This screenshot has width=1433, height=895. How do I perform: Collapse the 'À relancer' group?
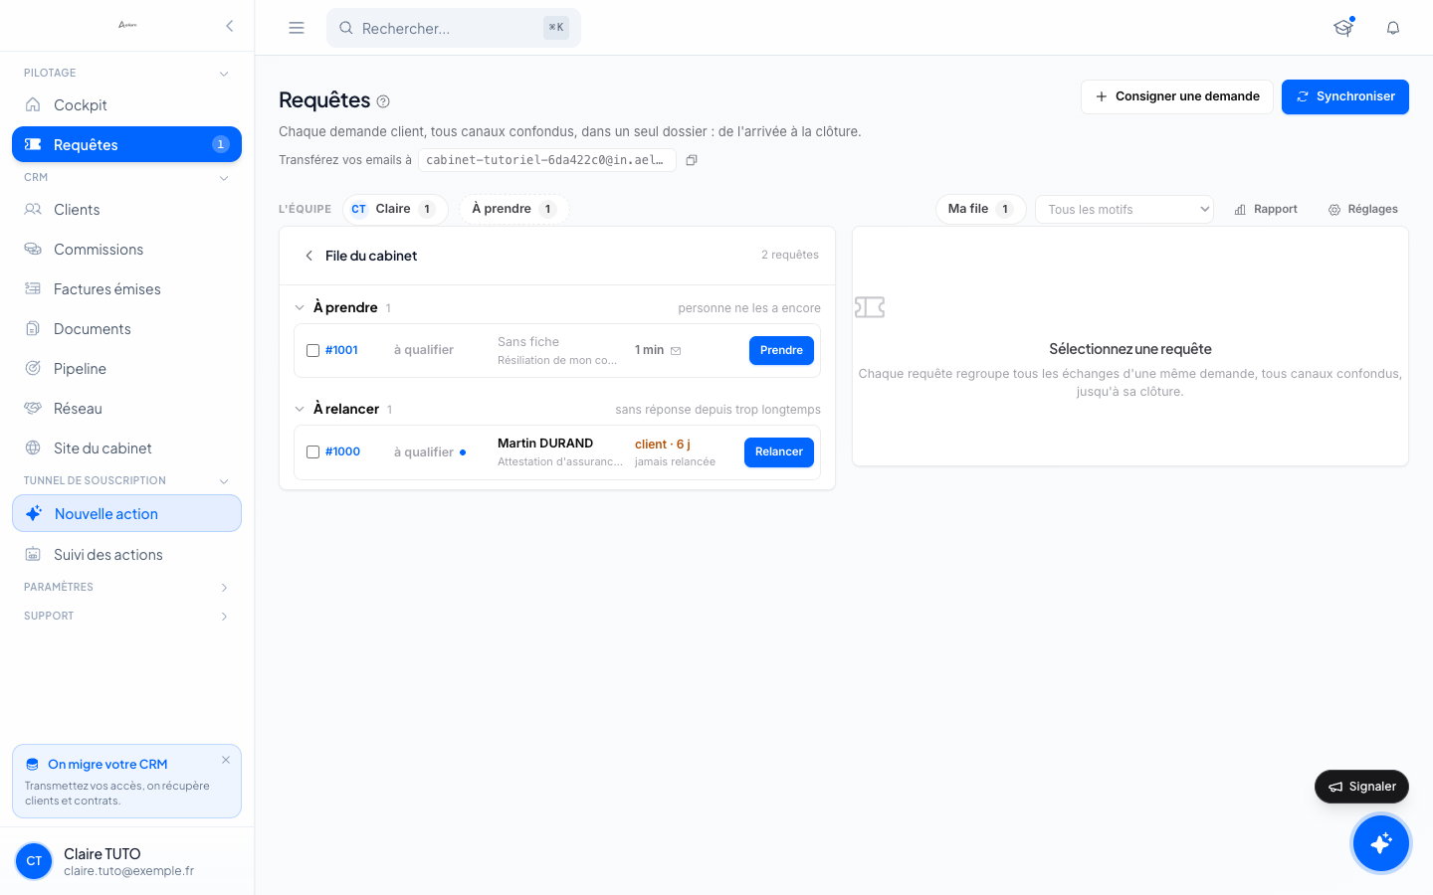pyautogui.click(x=300, y=410)
